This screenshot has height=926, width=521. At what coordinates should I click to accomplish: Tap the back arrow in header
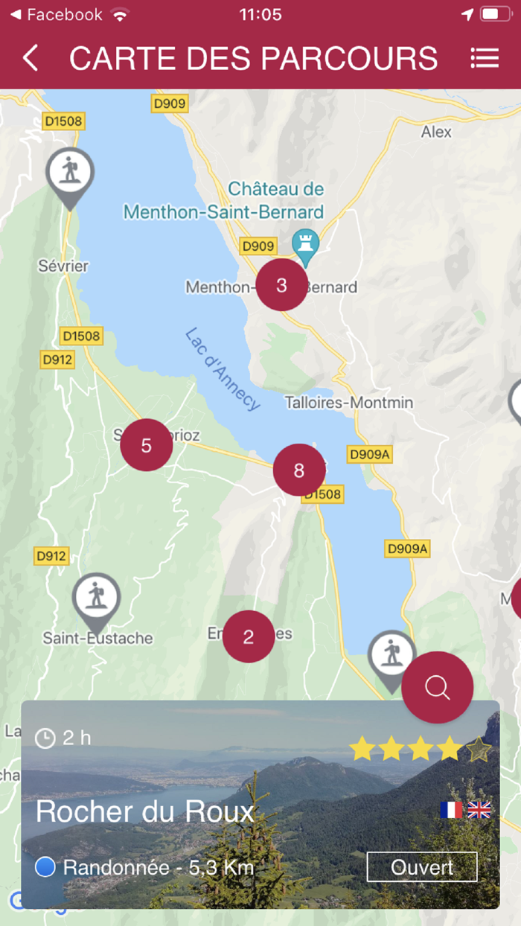click(30, 58)
